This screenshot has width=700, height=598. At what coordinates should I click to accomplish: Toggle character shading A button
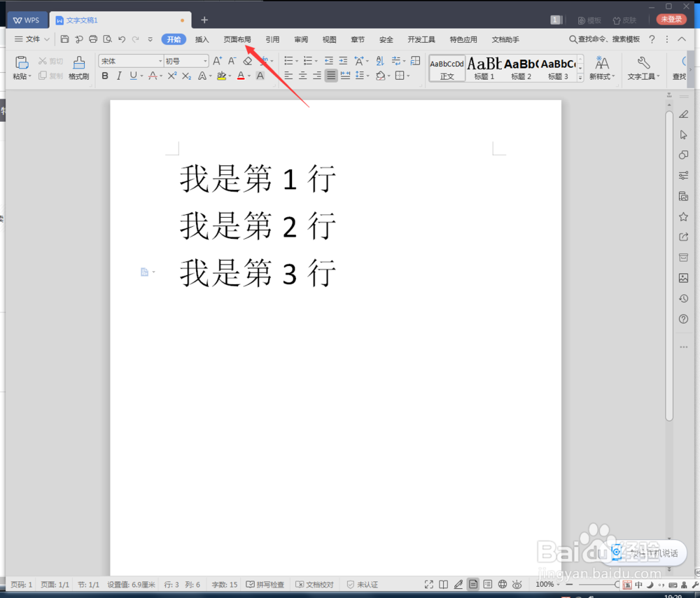coord(260,76)
